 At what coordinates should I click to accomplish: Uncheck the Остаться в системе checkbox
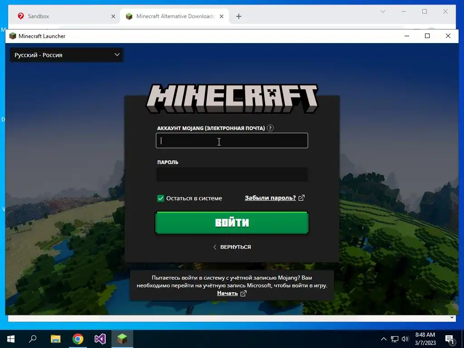[161, 198]
